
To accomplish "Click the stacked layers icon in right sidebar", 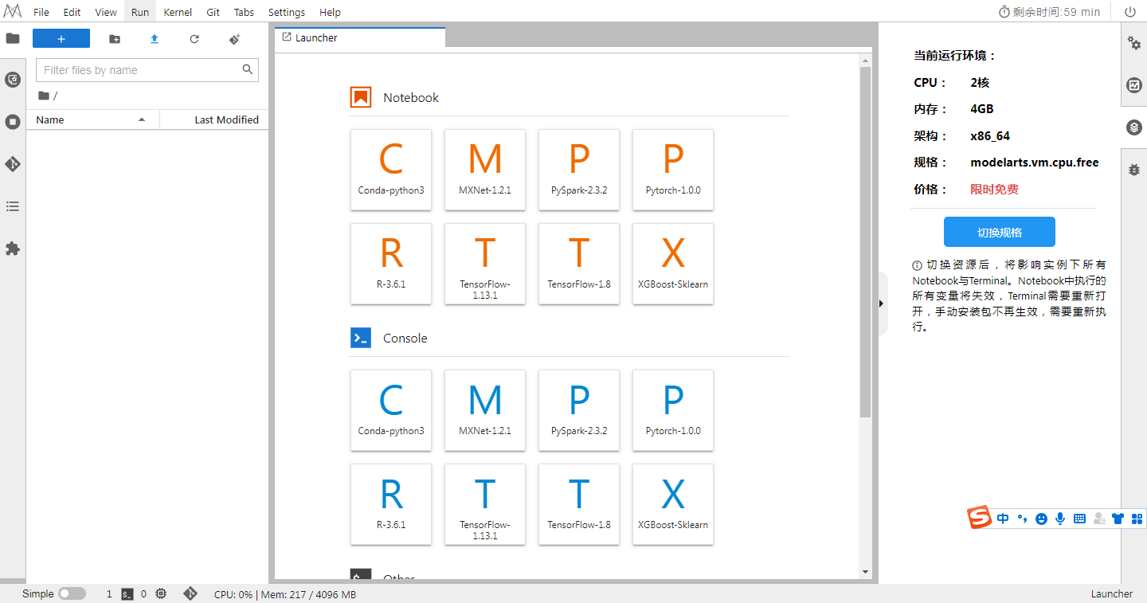I will (x=1134, y=127).
